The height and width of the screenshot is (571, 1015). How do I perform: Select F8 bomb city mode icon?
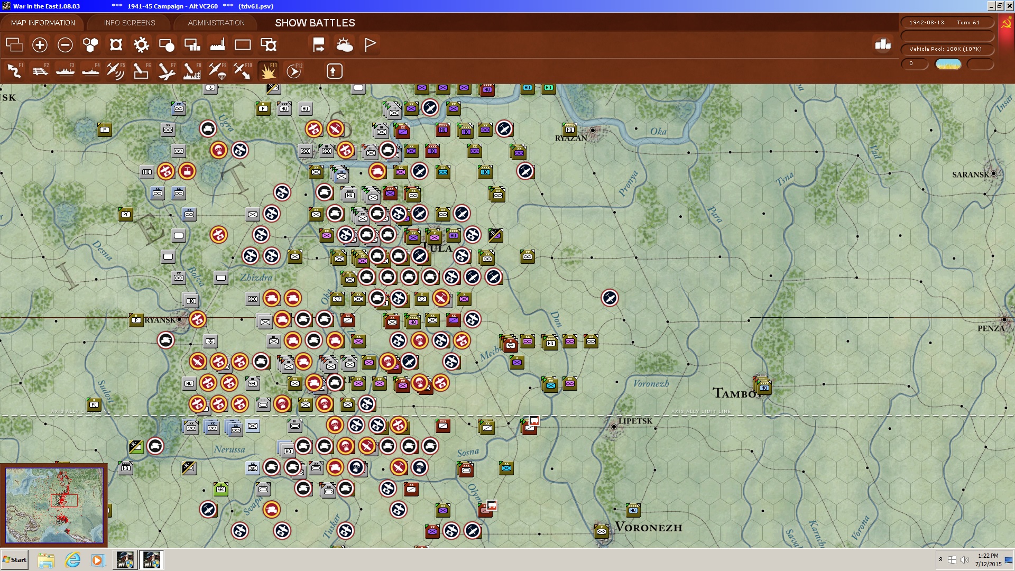[x=192, y=71]
